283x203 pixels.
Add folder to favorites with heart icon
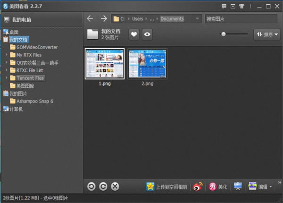134,34
